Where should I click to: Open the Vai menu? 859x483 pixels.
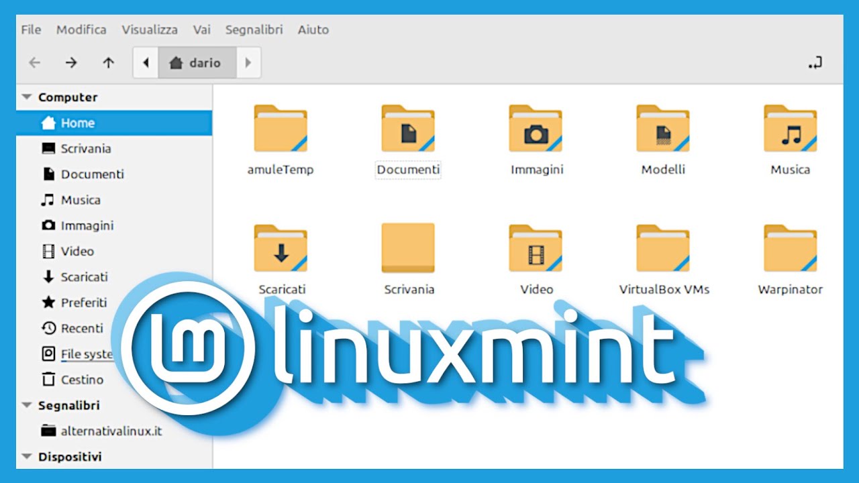[202, 30]
